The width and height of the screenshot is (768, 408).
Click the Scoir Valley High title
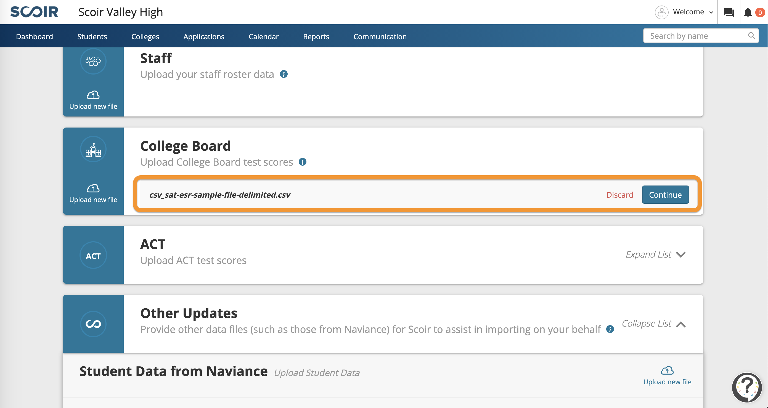(120, 12)
